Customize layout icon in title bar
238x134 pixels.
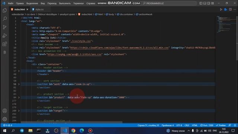pos(213,3)
